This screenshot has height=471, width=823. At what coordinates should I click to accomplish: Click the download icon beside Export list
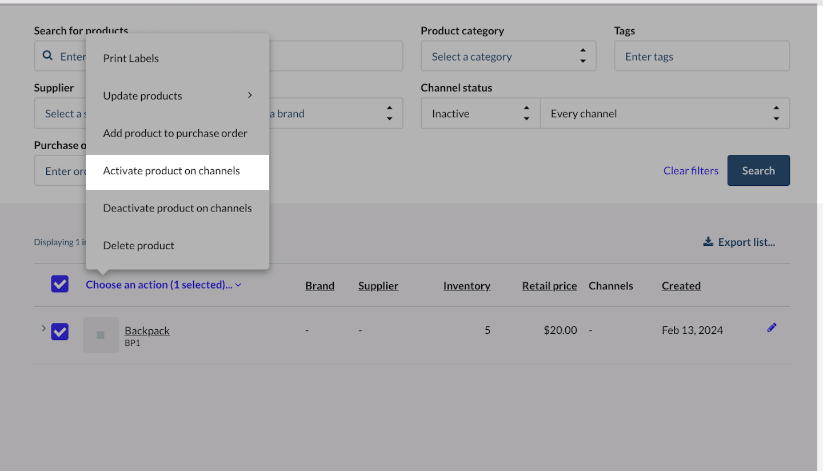[708, 242]
